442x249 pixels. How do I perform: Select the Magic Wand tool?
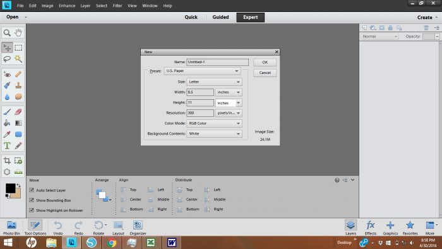point(18,59)
